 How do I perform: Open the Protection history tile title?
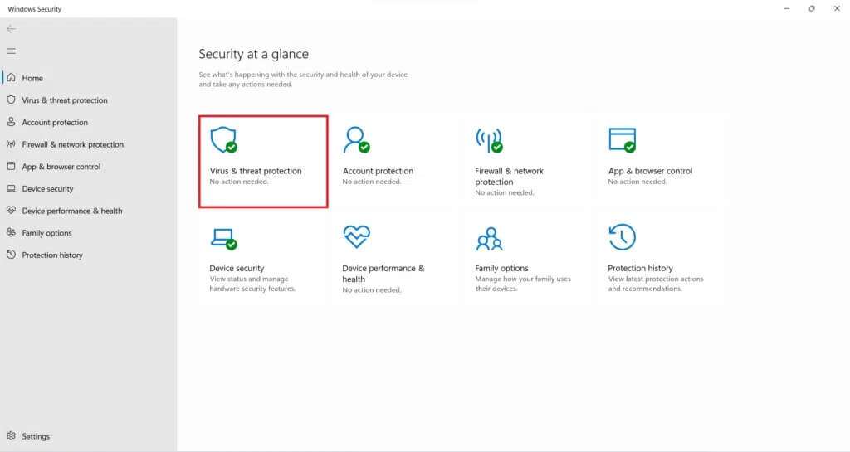pyautogui.click(x=640, y=268)
